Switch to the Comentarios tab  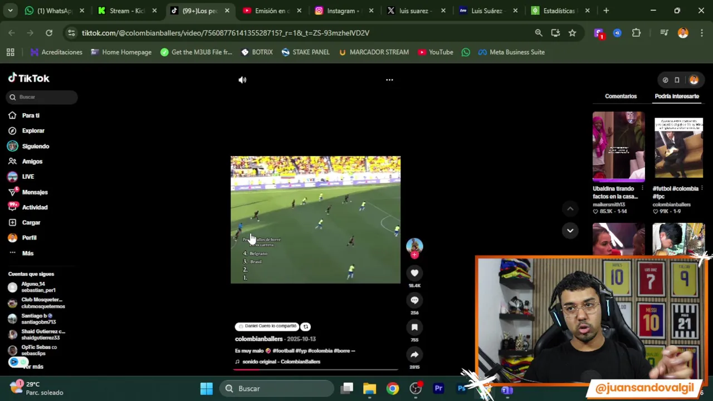tap(621, 96)
